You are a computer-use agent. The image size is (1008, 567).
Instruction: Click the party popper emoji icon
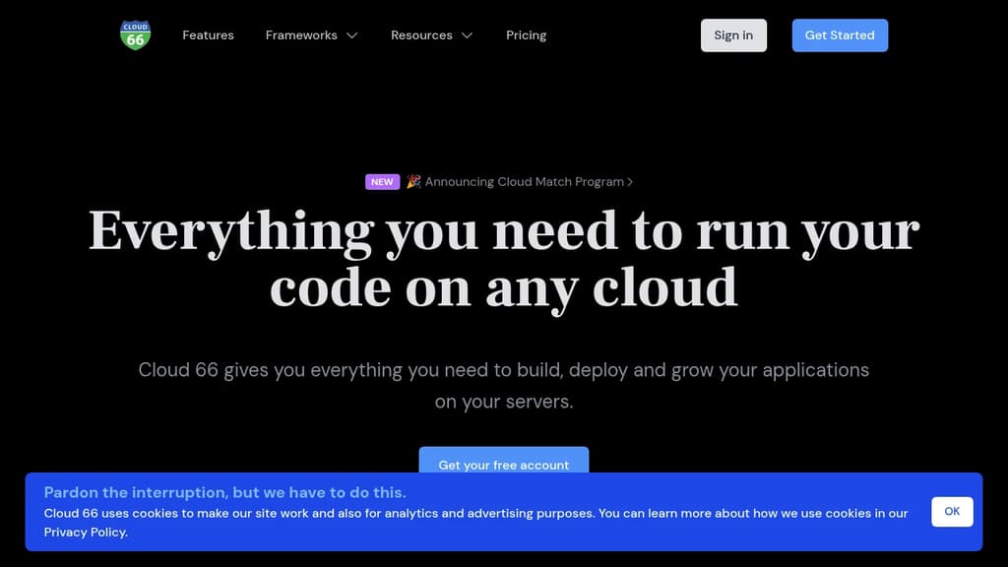[x=413, y=181]
